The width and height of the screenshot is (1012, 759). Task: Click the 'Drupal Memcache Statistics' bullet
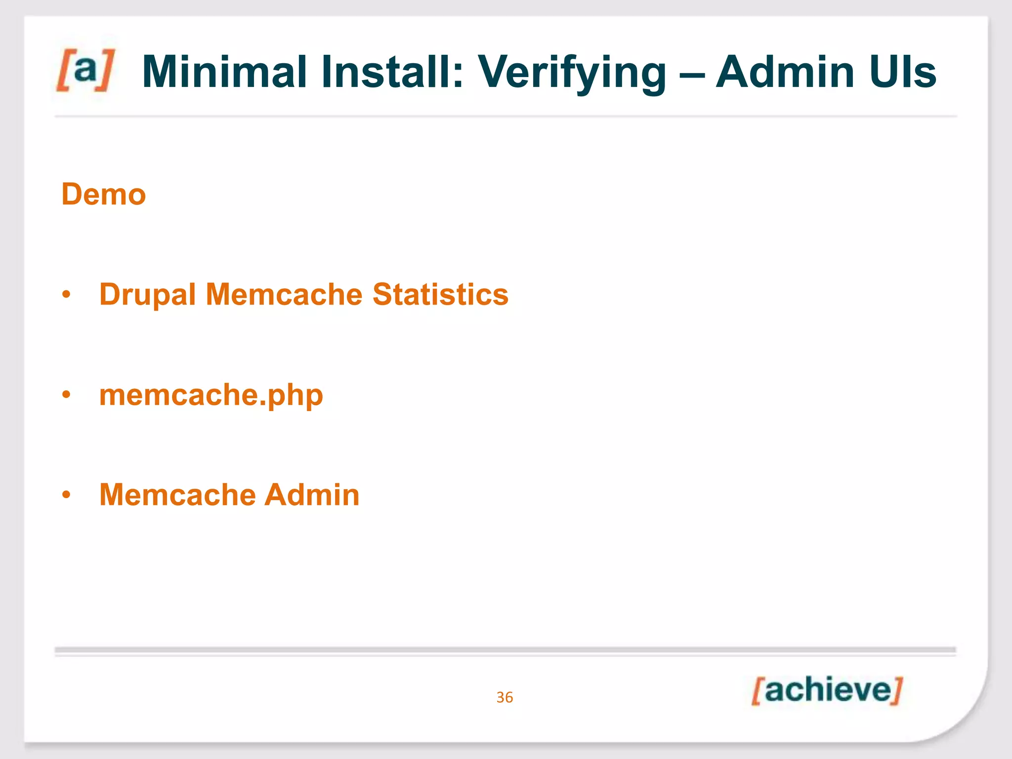304,295
